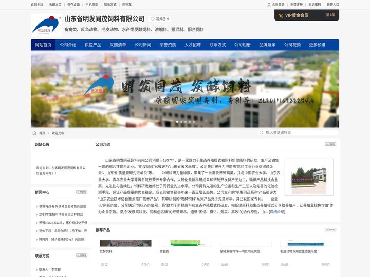Click the 禽益安 product thumbnail
The image size is (370, 277).
click(186, 243)
